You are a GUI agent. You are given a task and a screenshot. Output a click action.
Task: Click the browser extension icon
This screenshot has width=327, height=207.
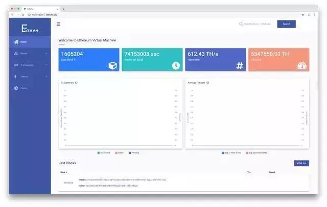pos(309,15)
